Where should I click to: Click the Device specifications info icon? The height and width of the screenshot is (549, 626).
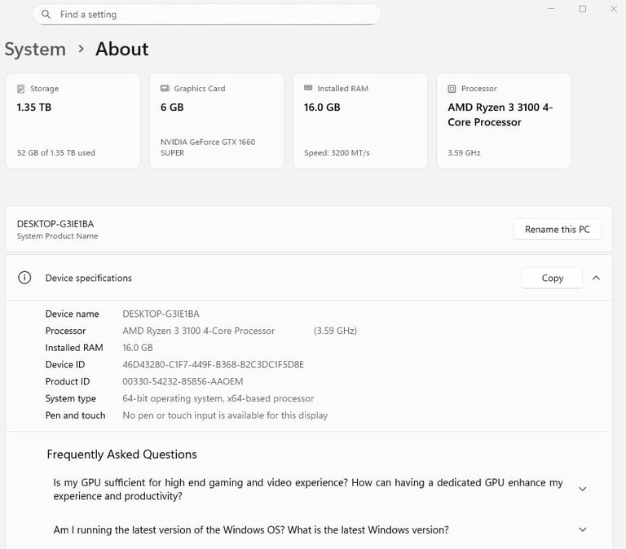(25, 278)
